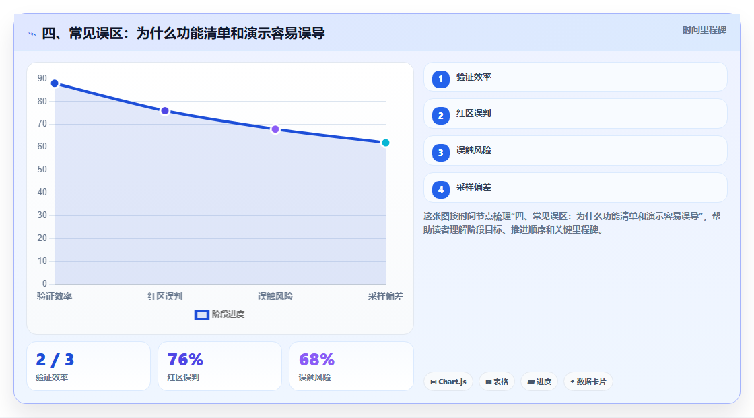Image resolution: width=754 pixels, height=418 pixels.
Task: Click the Chart.js tag chip
Action: point(448,382)
